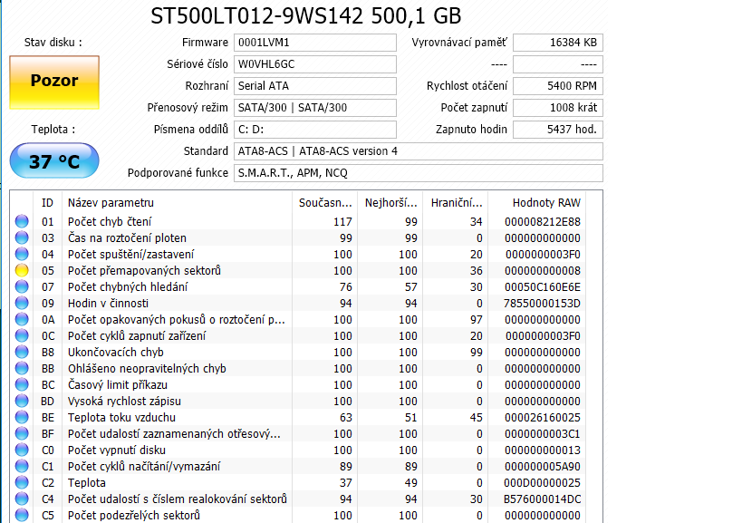Click the status orb for row 07
The height and width of the screenshot is (523, 742).
click(22, 286)
